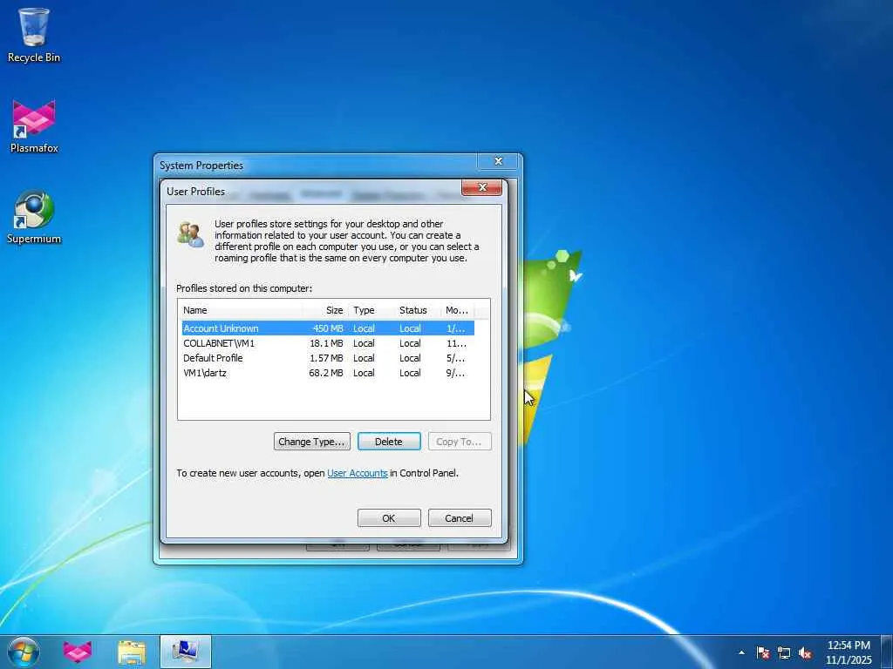The image size is (893, 669).
Task: Cancel the User Profiles dialog
Action: 459,518
